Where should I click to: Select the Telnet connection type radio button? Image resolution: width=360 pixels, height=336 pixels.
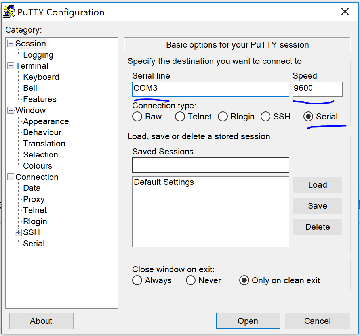click(x=180, y=117)
